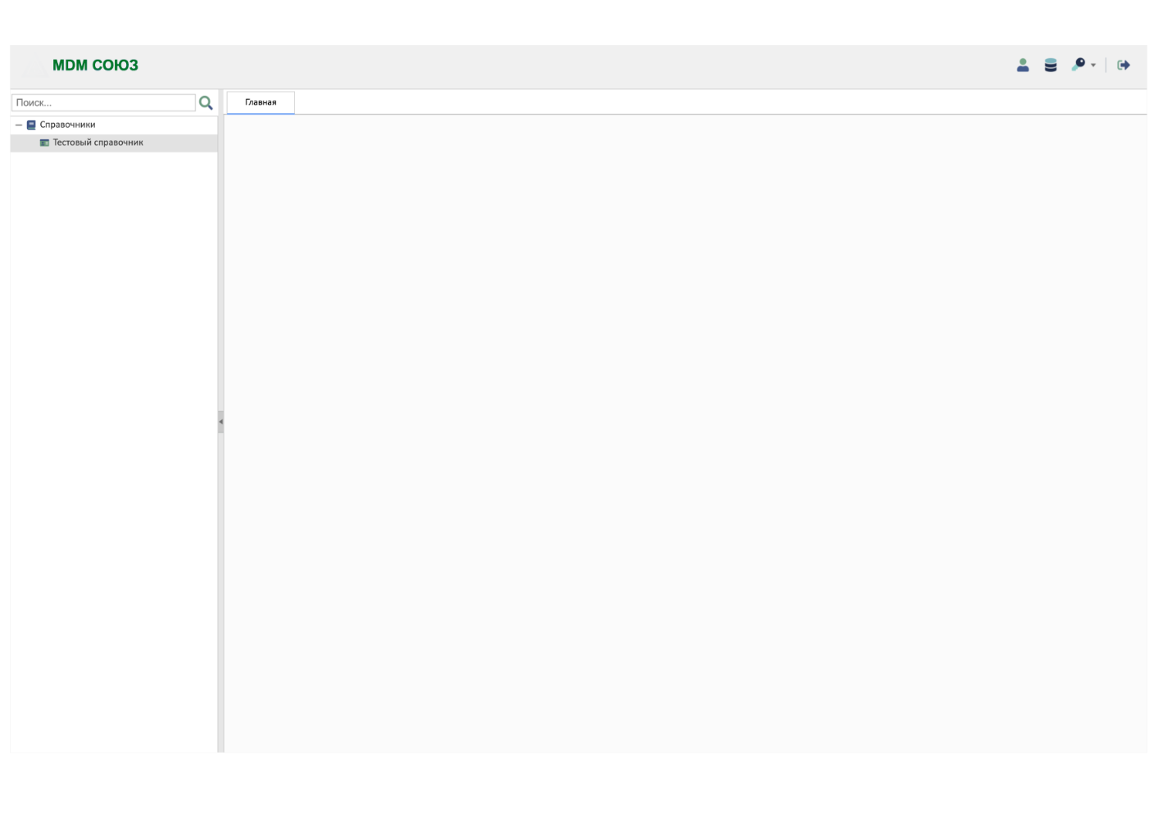Log out using the exit arrow icon

[x=1124, y=65]
